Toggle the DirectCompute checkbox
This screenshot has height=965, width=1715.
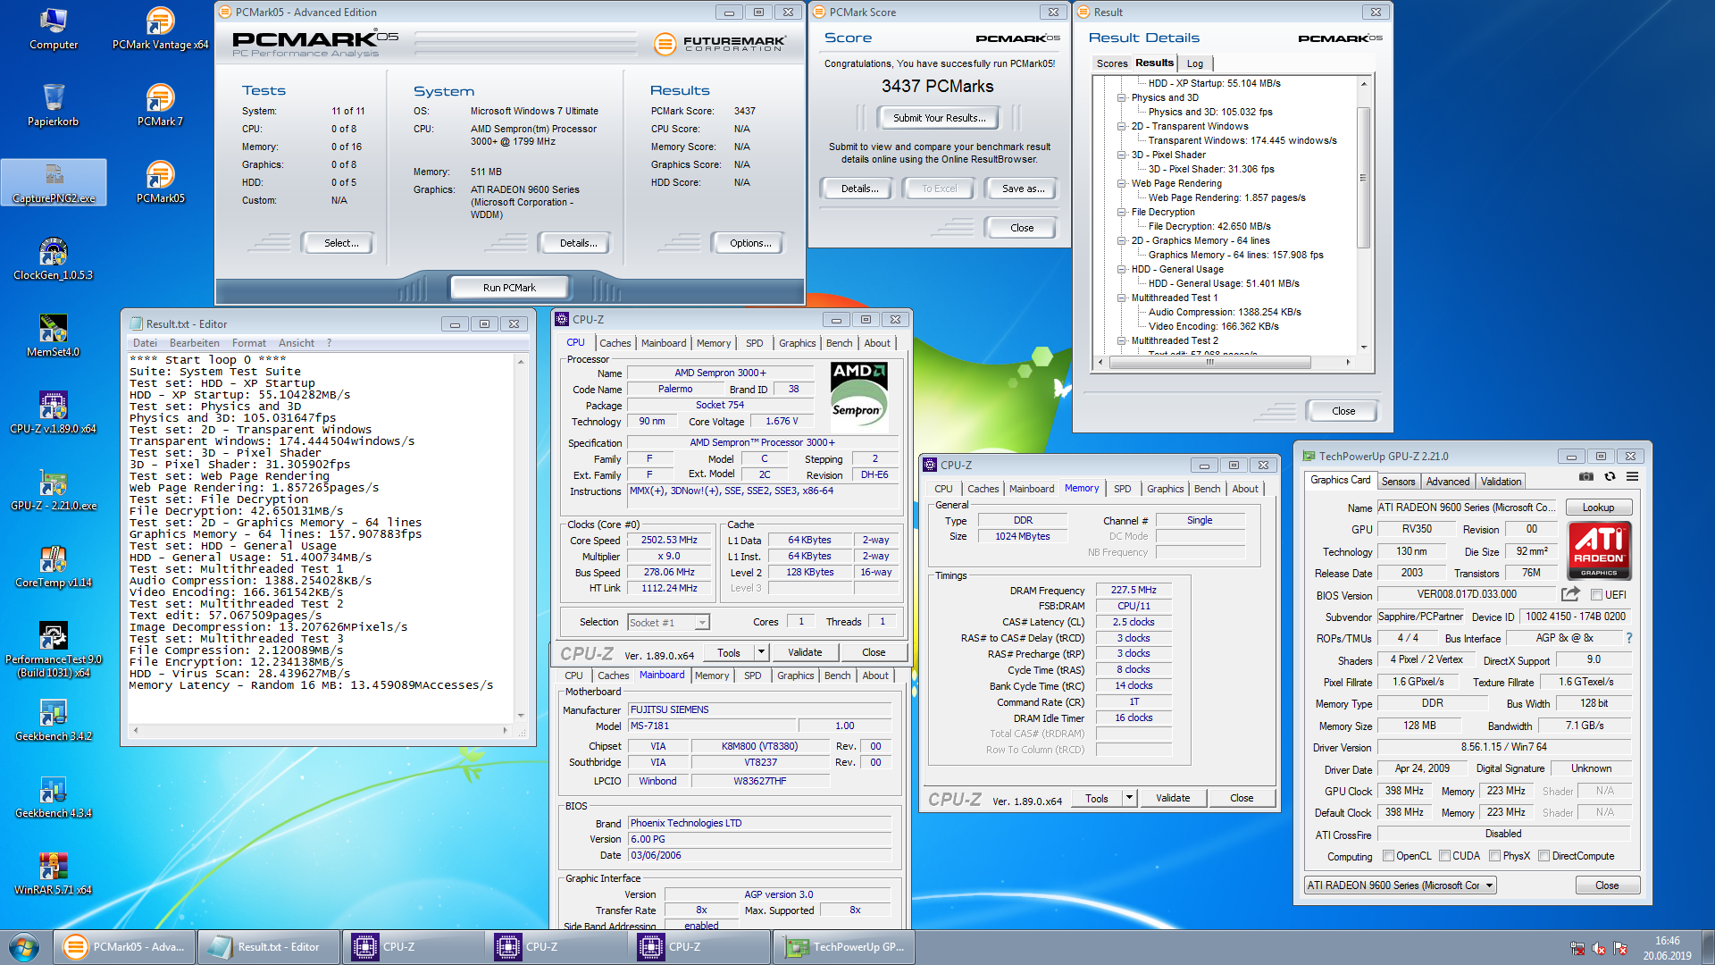[x=1543, y=856]
